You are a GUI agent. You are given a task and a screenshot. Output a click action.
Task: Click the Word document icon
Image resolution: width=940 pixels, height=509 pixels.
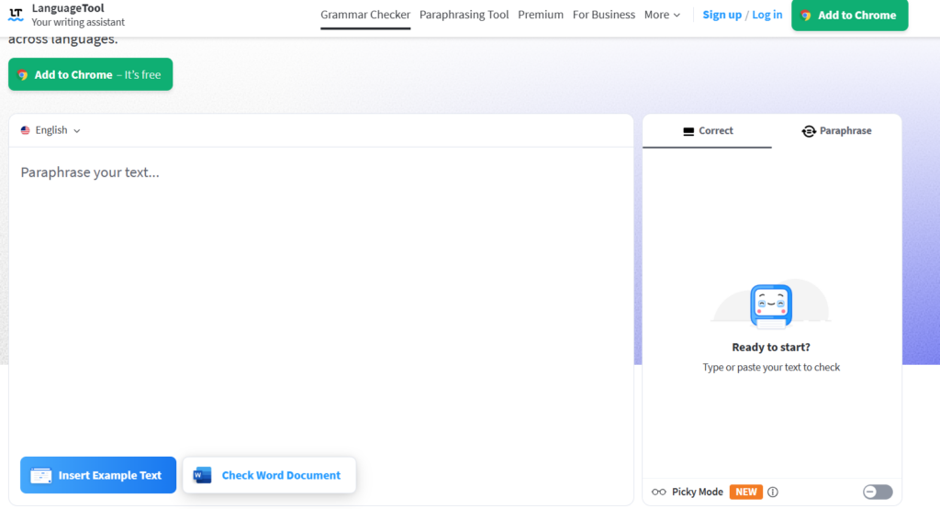(x=202, y=475)
